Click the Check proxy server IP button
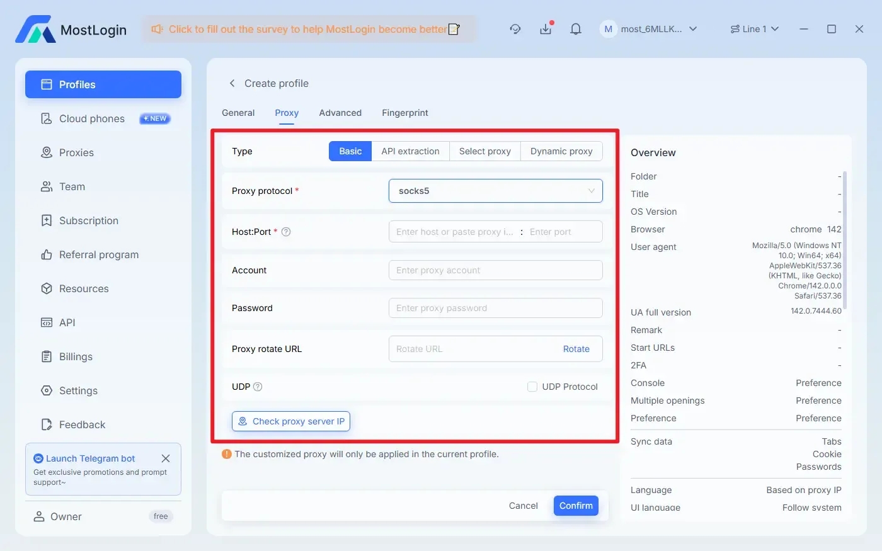The height and width of the screenshot is (551, 882). [290, 421]
